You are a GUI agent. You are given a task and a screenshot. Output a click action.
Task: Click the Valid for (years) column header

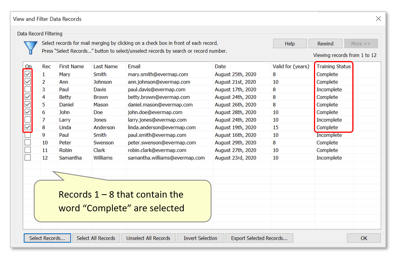(x=291, y=66)
